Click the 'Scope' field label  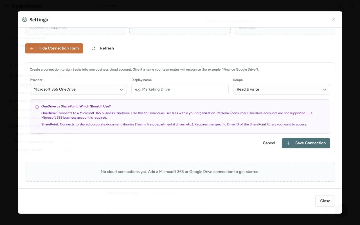click(x=238, y=80)
